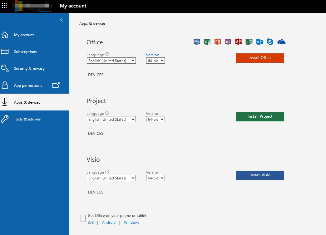Image resolution: width=326 pixels, height=235 pixels.
Task: Open the Android link for Office mobile
Action: 109,222
